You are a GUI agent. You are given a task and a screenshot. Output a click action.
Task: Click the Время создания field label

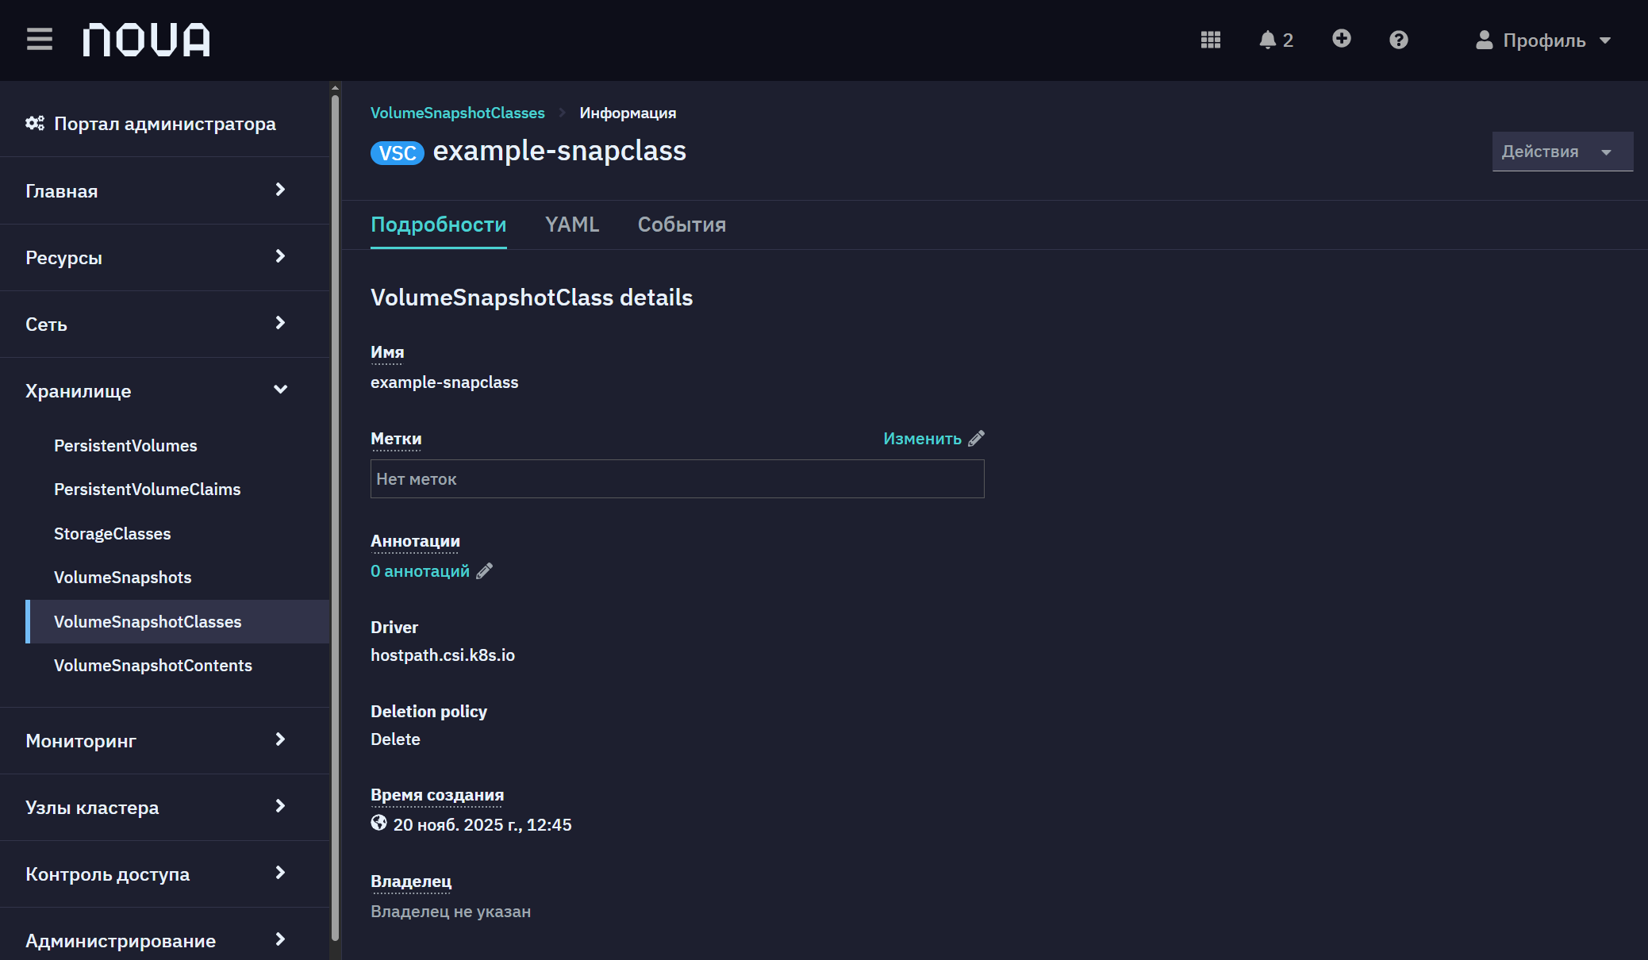click(x=437, y=794)
